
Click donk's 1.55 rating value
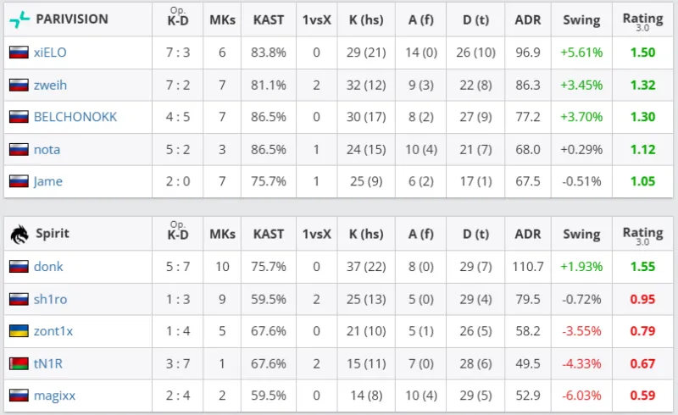click(x=642, y=267)
